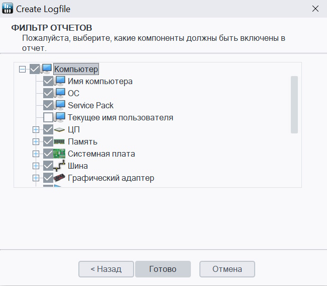This screenshot has width=327, height=286.
Task: Click the bus icon beside Шина
Action: coord(60,166)
